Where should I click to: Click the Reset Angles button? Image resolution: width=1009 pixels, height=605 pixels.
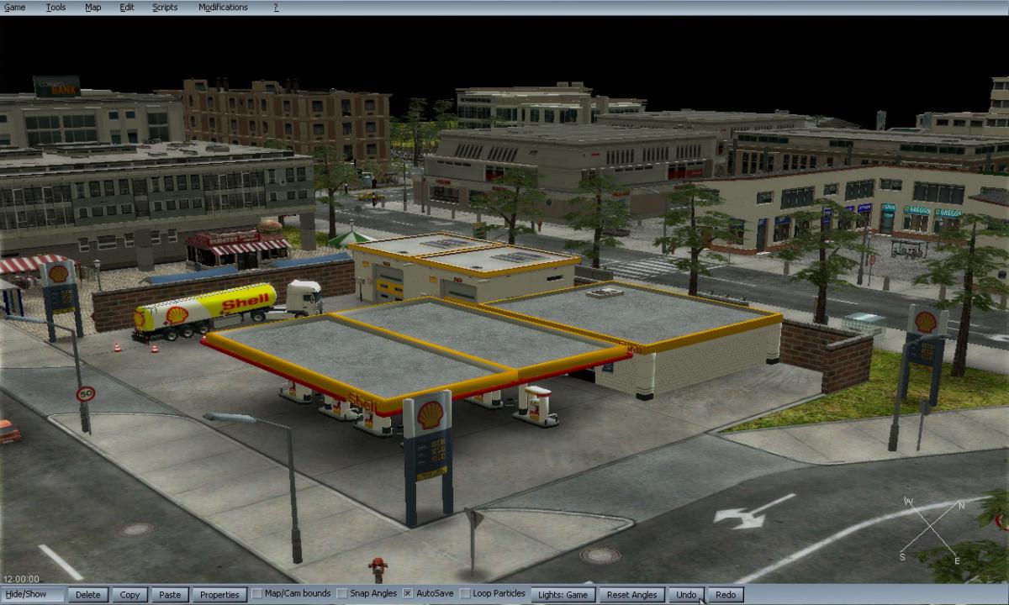click(631, 595)
